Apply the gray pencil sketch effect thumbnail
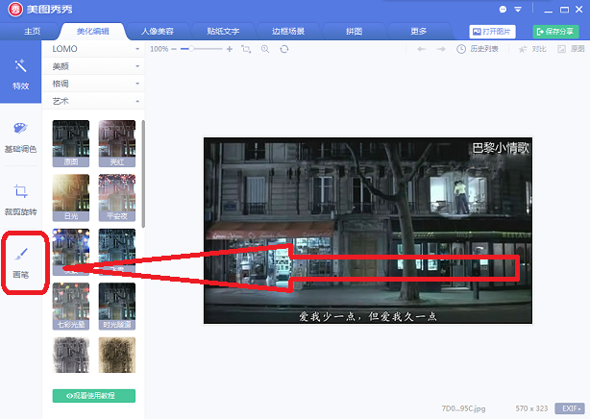The height and width of the screenshot is (419, 590). point(71,355)
